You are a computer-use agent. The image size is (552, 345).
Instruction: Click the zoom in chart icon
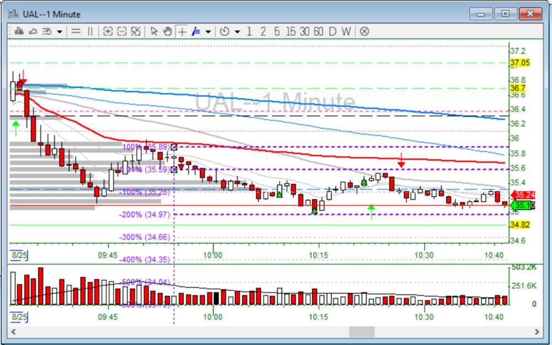click(108, 31)
